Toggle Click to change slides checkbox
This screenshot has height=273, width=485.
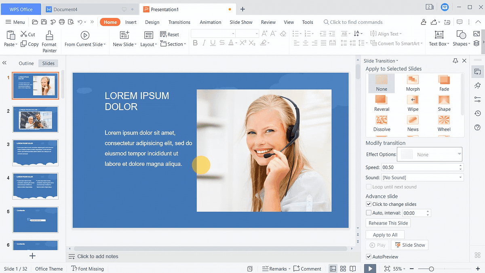368,204
